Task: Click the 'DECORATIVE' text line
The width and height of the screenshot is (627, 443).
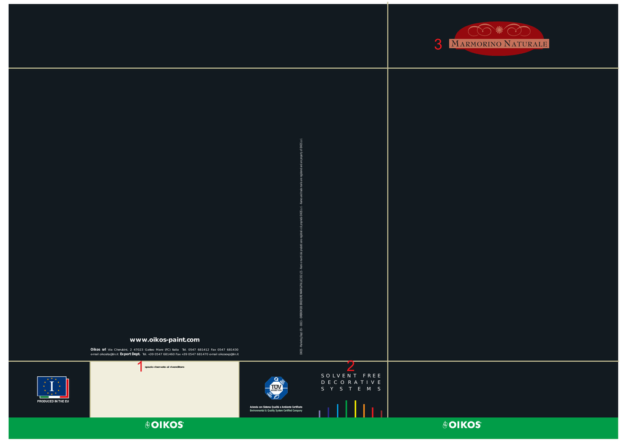Action: [351, 382]
